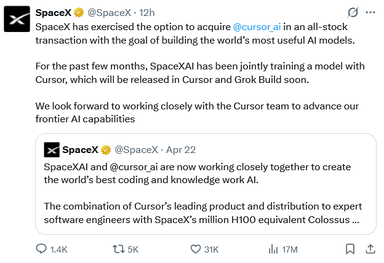Click the 31K likes count
384x263 pixels.
(x=211, y=249)
